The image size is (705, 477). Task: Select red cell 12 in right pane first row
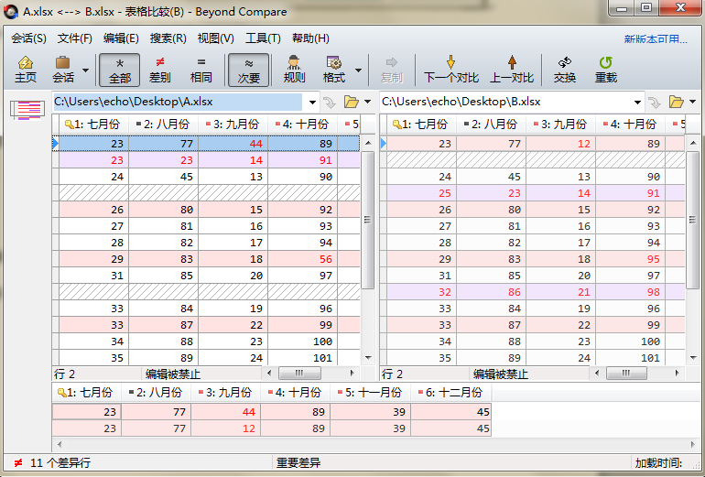[x=561, y=144]
